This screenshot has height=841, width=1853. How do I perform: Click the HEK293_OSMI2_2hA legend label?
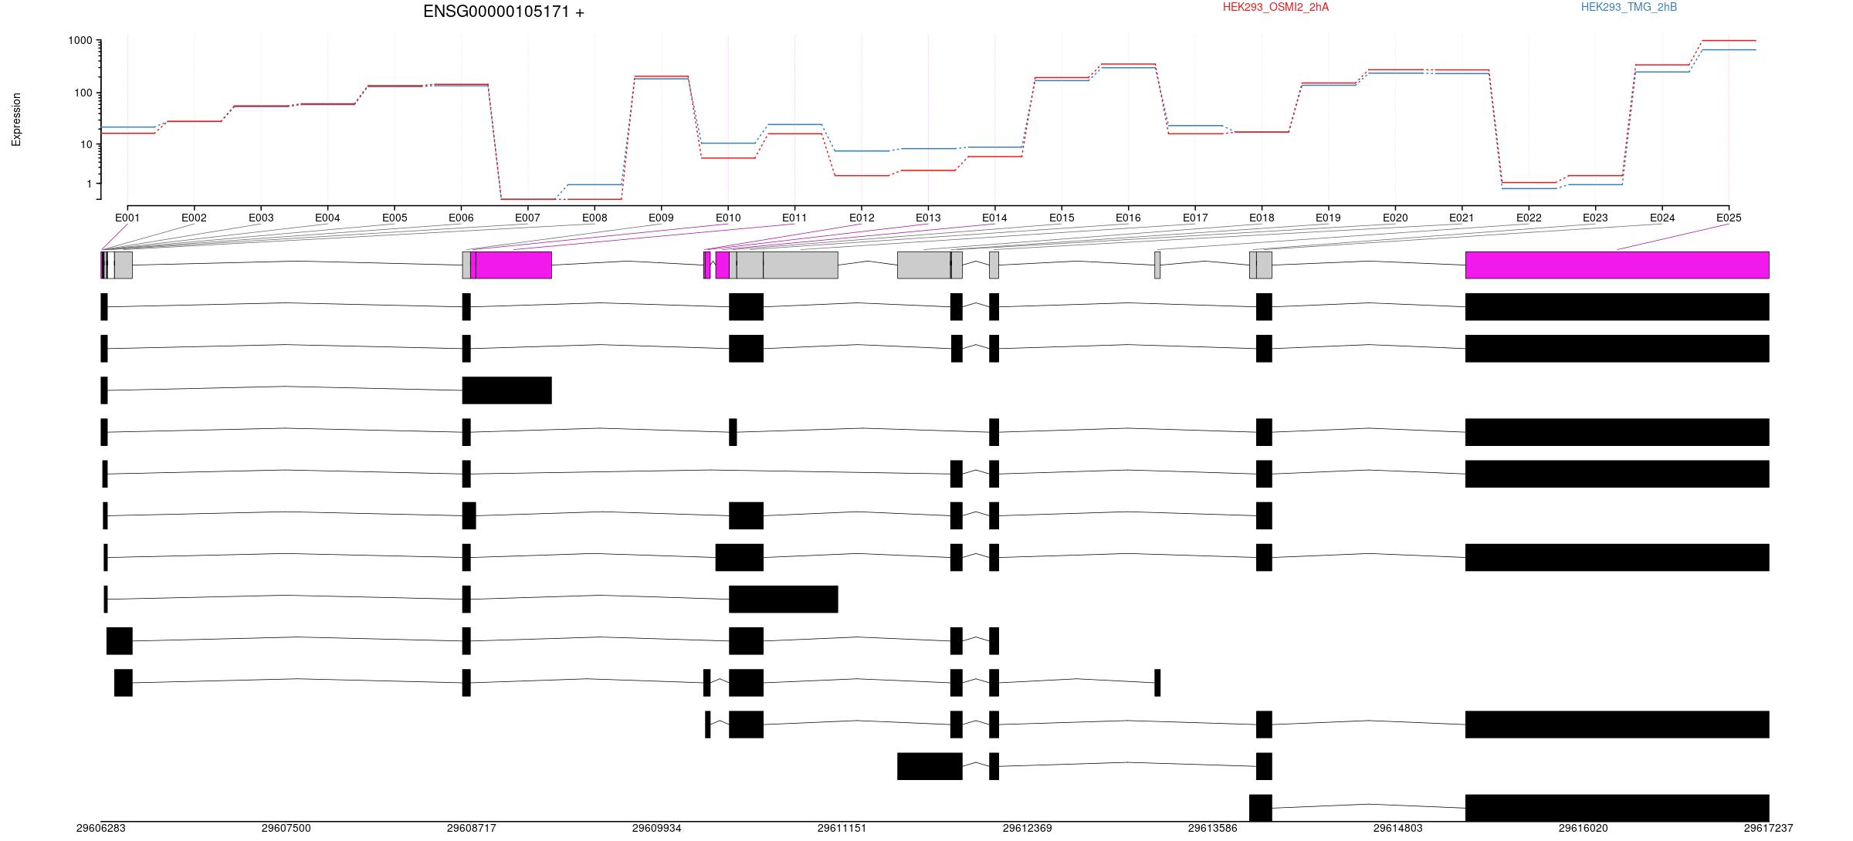click(1275, 7)
